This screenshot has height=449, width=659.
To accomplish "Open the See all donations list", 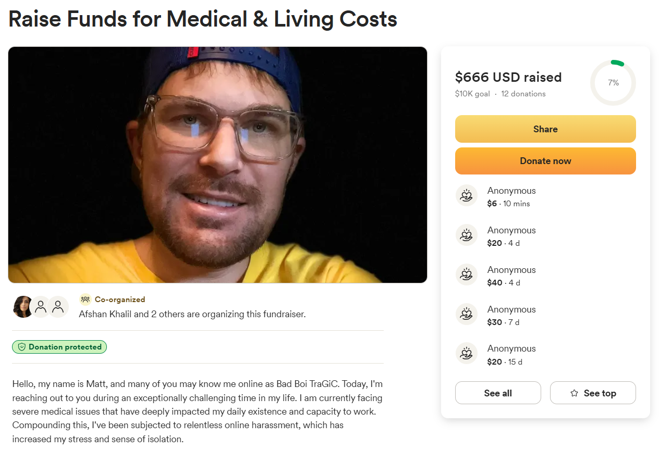I will (498, 393).
